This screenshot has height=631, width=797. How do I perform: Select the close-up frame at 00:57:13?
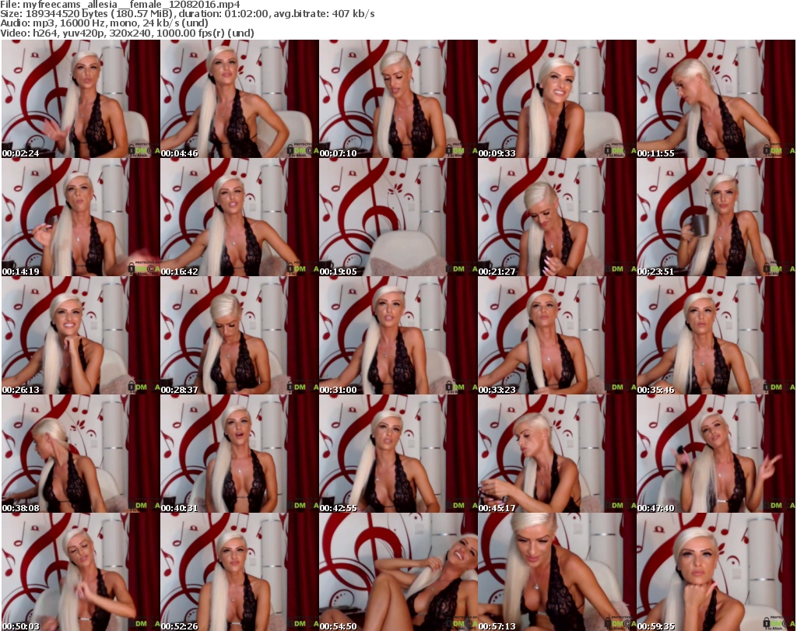(x=557, y=572)
